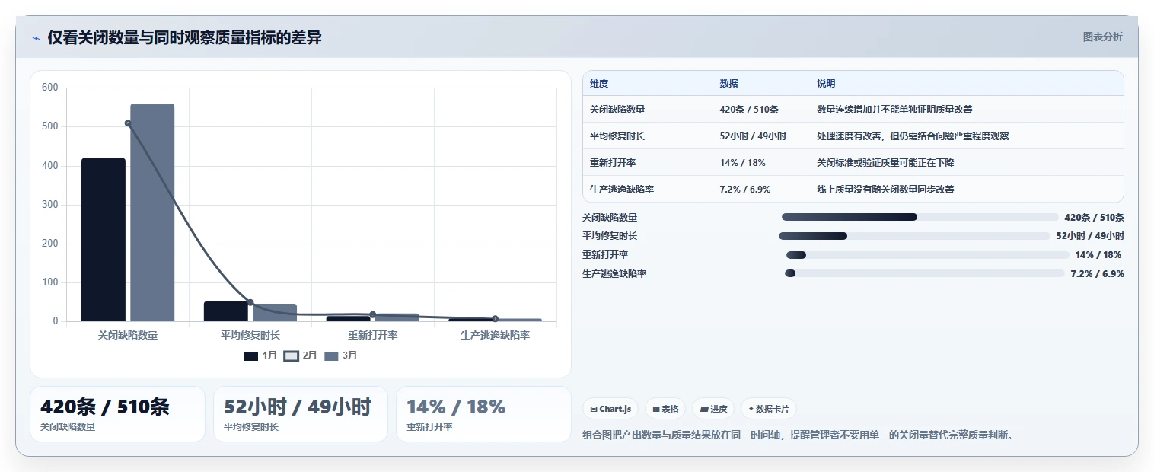Click the 说明 table column header

(x=826, y=84)
